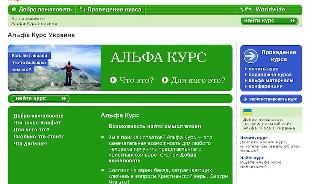Open the Для кого это? banner link

pyautogui.click(x=198, y=80)
